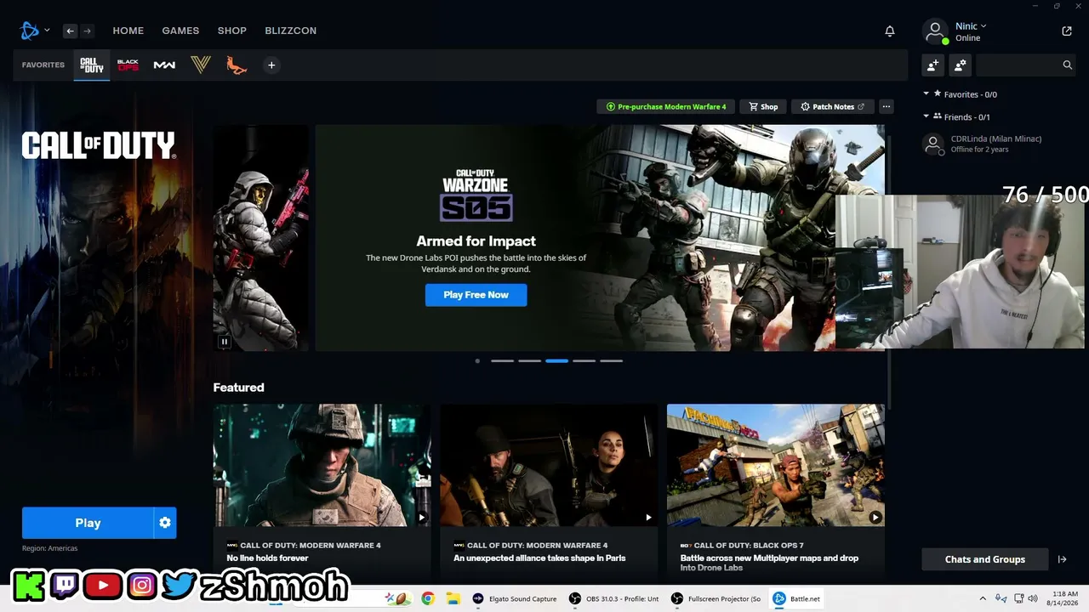Click Pre-purchase Modern Warfare 4 button
1089x612 pixels.
click(666, 106)
